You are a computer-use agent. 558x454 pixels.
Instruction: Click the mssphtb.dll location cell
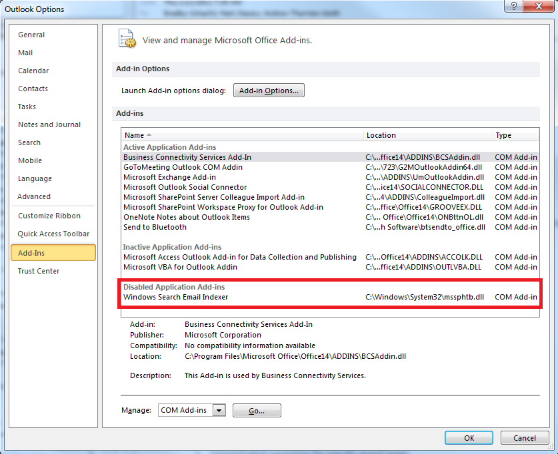click(425, 297)
